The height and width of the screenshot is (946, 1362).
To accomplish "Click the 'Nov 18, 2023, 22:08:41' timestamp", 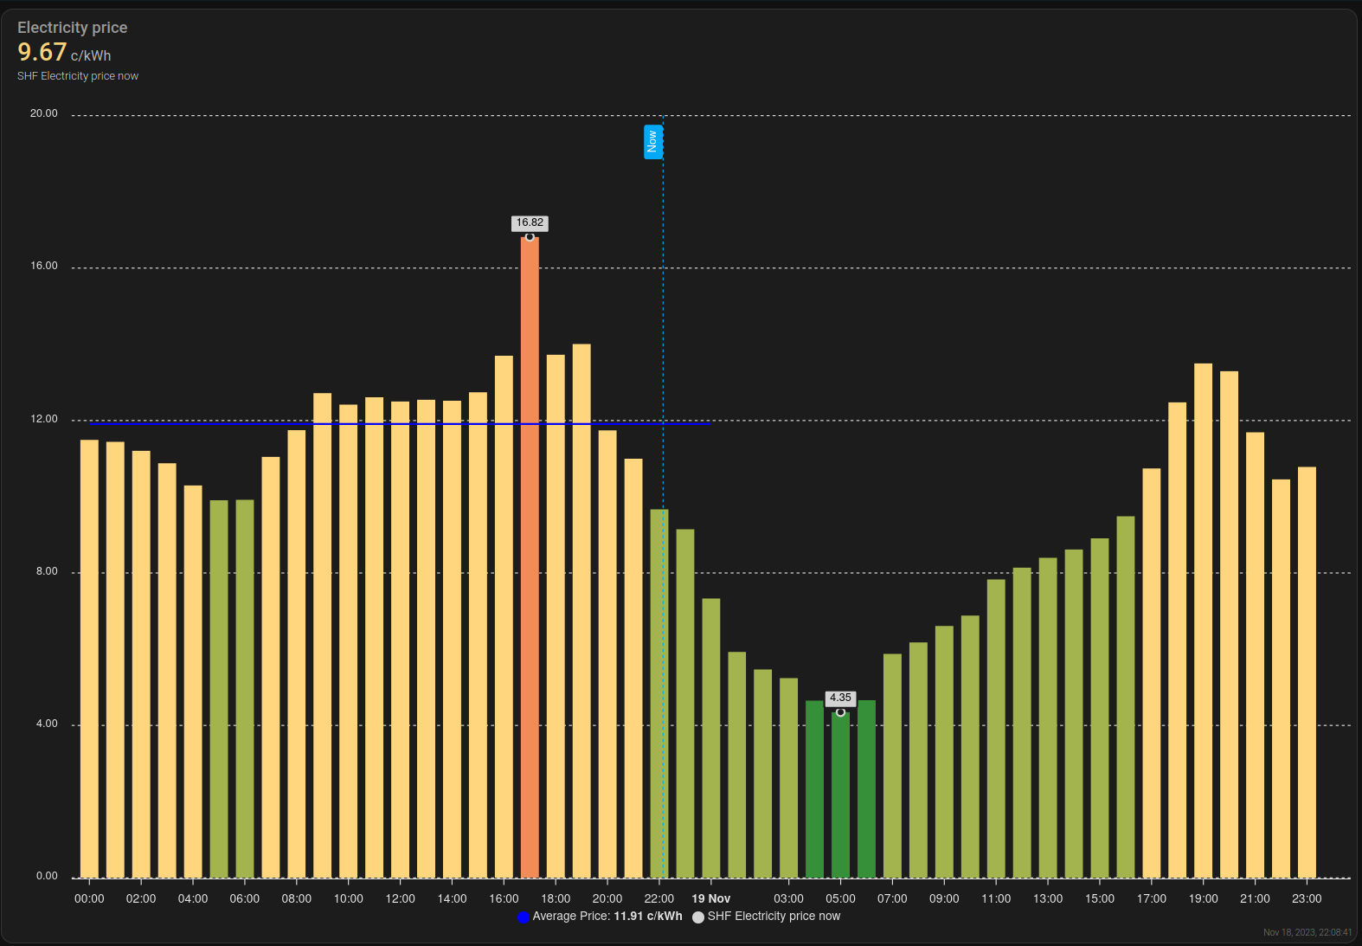I will point(1307,932).
